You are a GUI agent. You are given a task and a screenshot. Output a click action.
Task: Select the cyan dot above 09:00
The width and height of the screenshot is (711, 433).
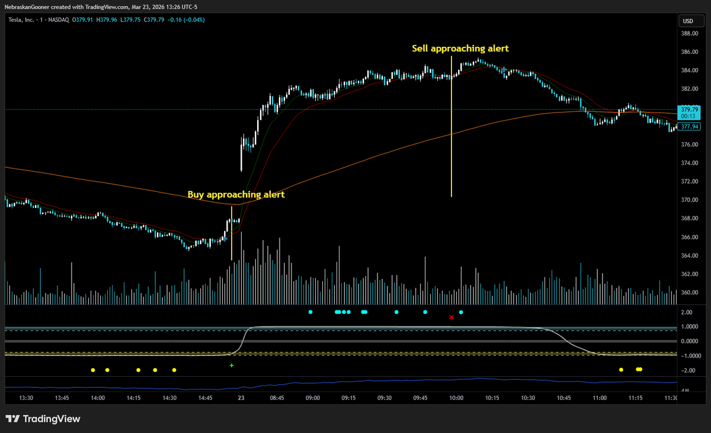310,312
